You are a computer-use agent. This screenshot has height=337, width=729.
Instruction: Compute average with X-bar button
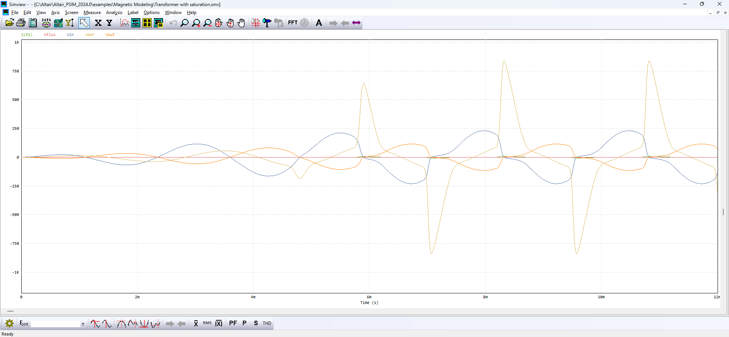click(x=196, y=323)
